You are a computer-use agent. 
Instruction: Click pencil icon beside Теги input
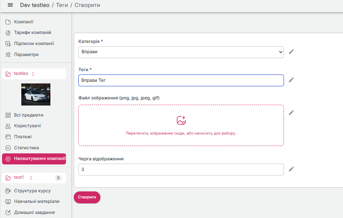(x=291, y=80)
